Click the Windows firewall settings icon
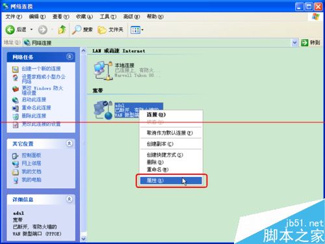 coord(16,88)
